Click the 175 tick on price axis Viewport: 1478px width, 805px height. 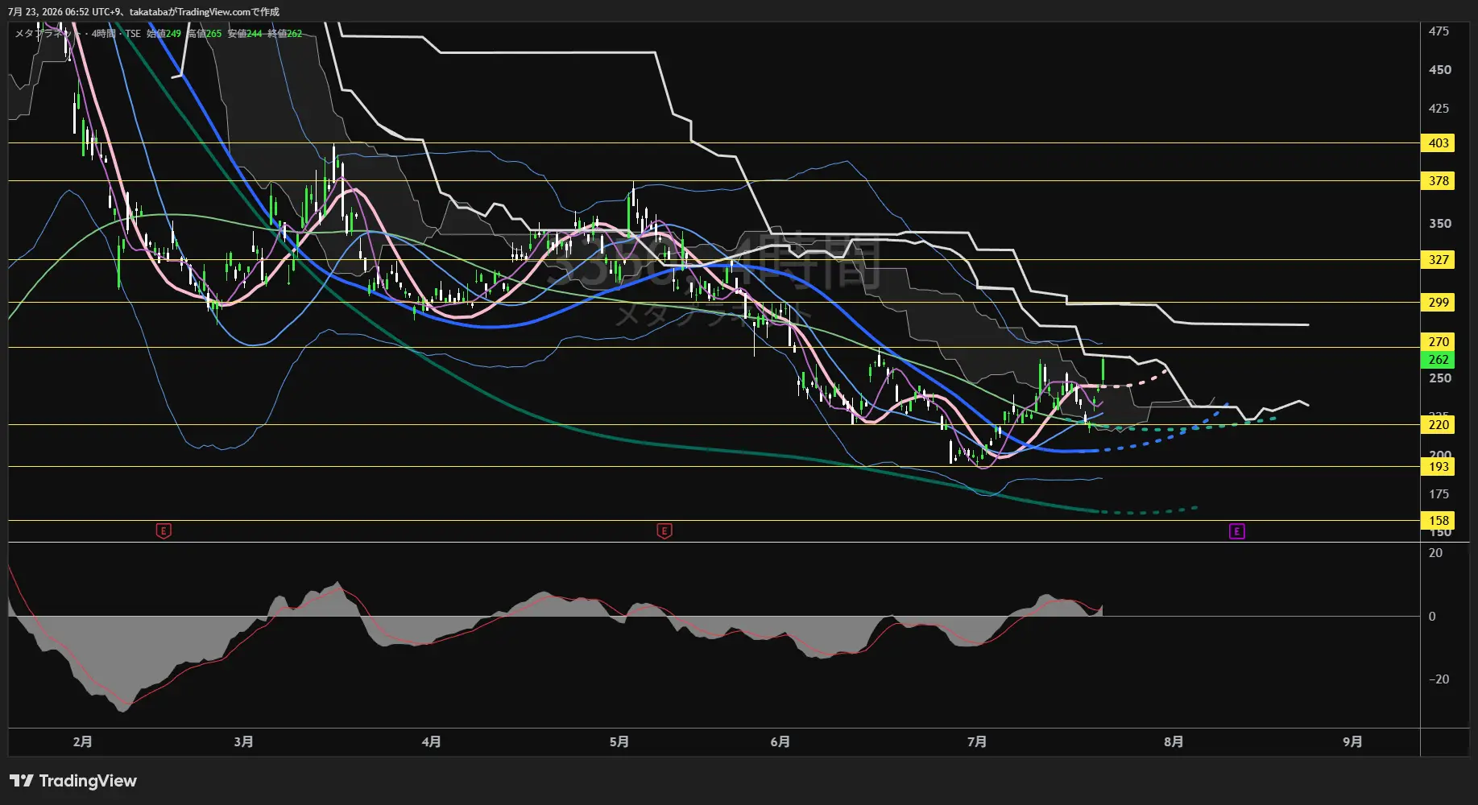[1439, 494]
